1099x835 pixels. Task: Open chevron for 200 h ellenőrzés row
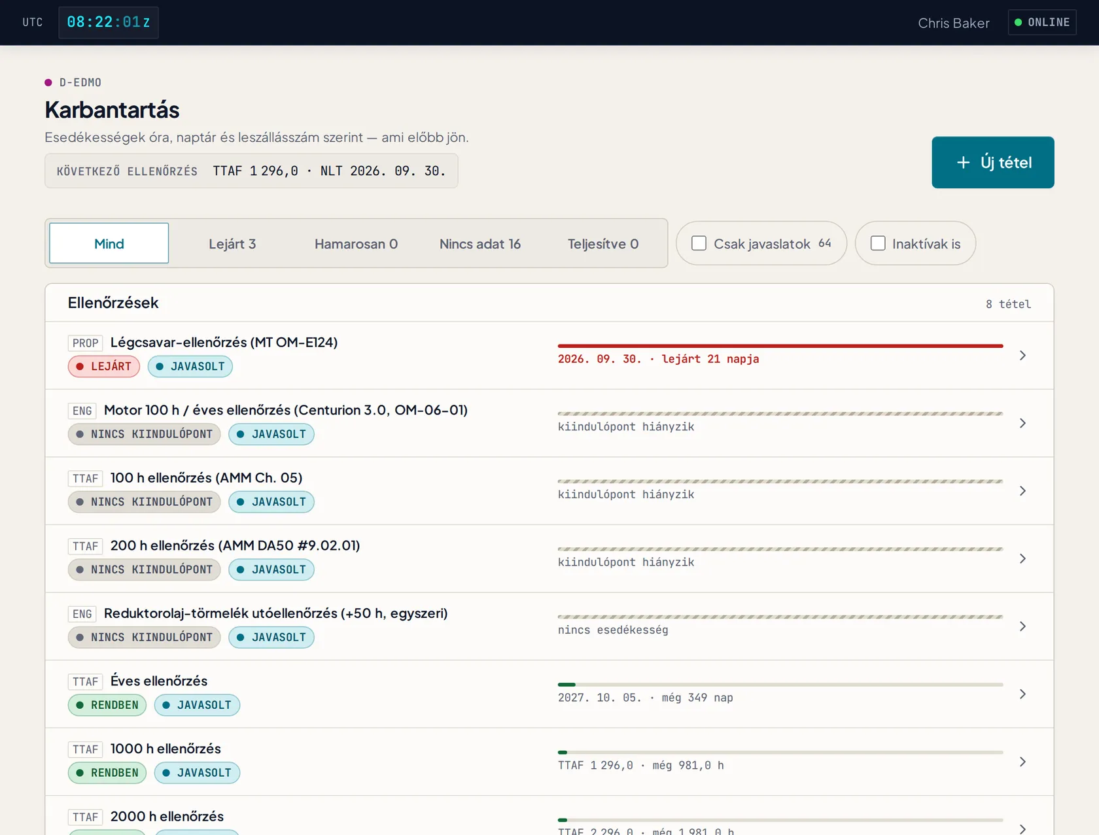coord(1022,558)
